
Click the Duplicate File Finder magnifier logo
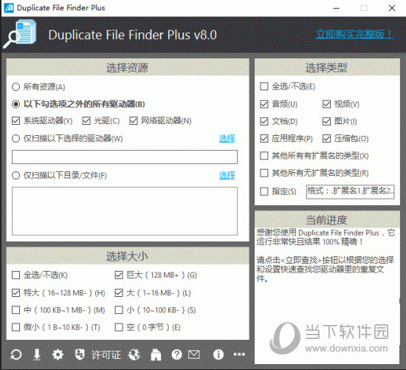[20, 34]
